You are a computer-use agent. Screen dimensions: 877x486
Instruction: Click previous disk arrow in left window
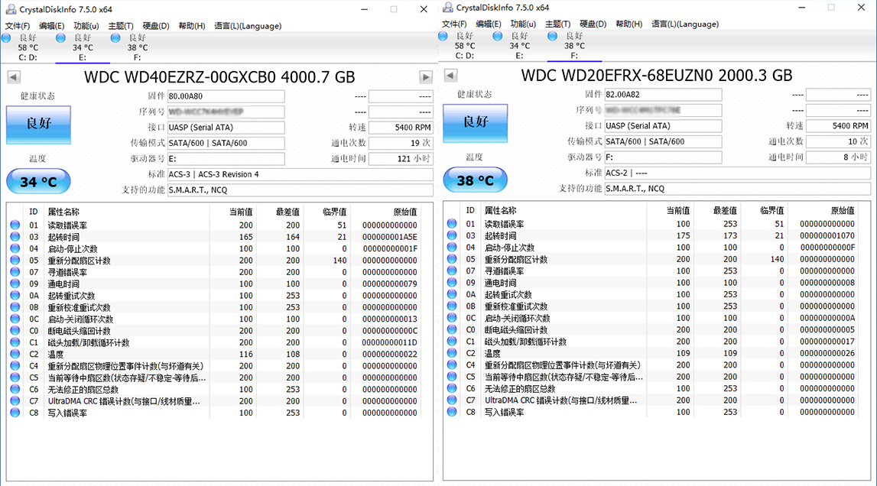pyautogui.click(x=14, y=77)
